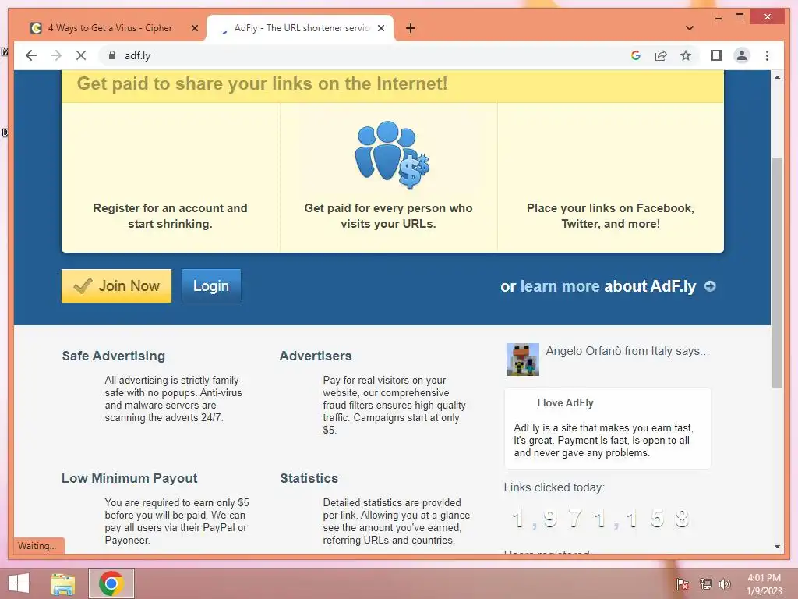798x599 pixels.
Task: Open File Explorer from the taskbar
Action: pos(63,583)
